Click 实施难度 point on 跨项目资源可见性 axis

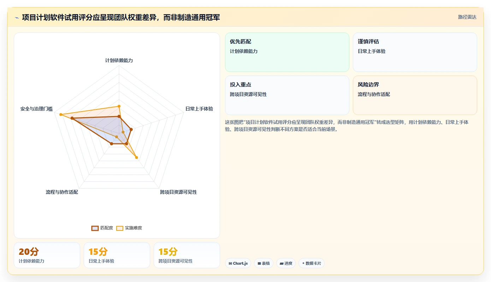pyautogui.click(x=137, y=158)
